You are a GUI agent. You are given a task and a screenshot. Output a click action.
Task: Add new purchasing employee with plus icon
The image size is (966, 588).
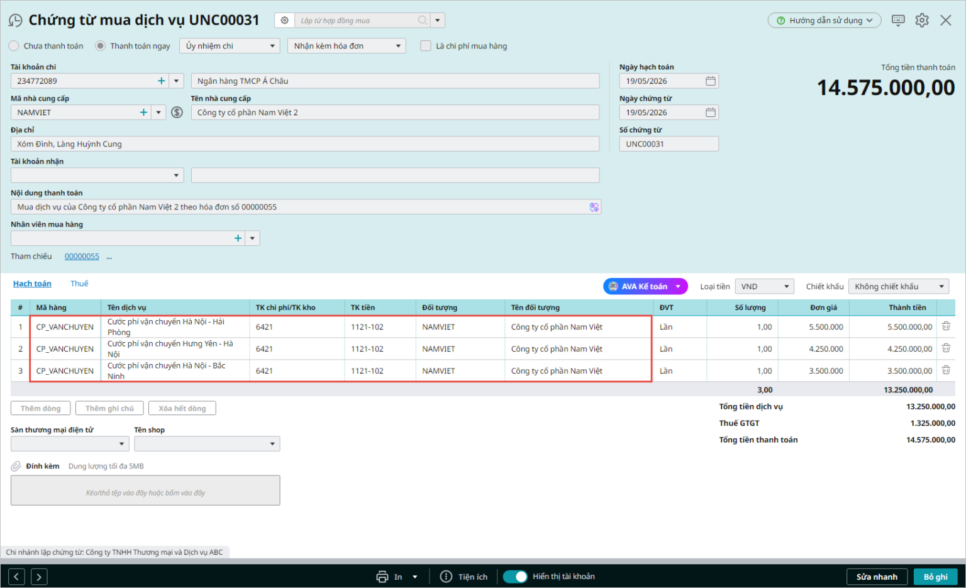[238, 238]
